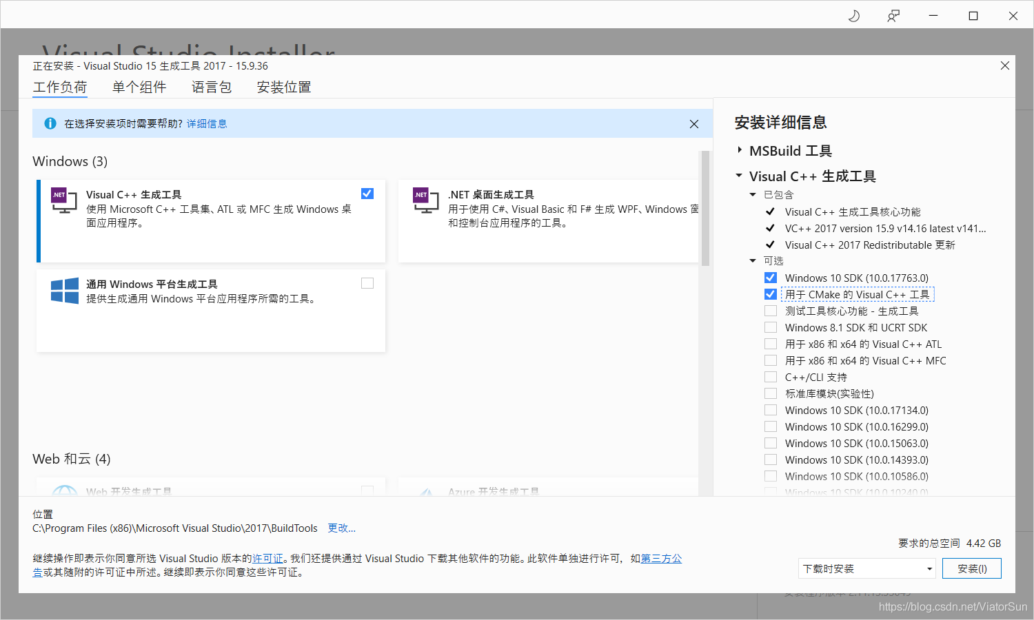This screenshot has width=1034, height=620.
Task: Click the .NET 桌面生成工具 workload icon
Action: (425, 200)
